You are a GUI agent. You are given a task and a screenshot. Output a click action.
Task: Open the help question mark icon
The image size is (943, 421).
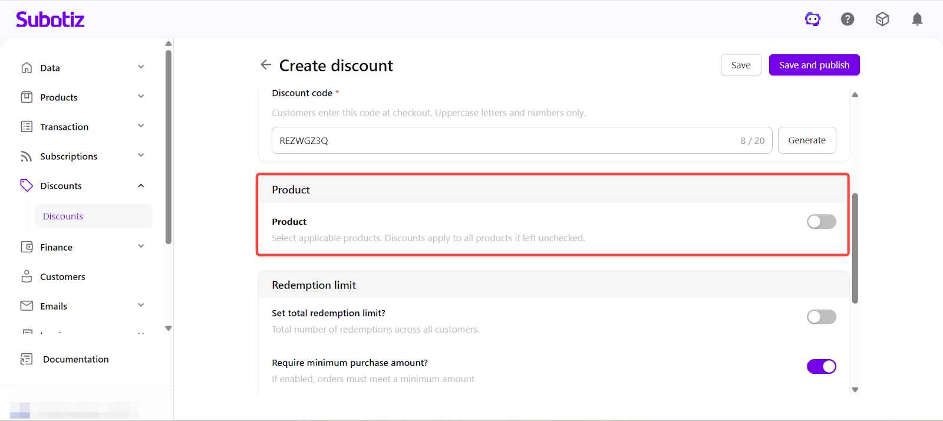click(848, 19)
